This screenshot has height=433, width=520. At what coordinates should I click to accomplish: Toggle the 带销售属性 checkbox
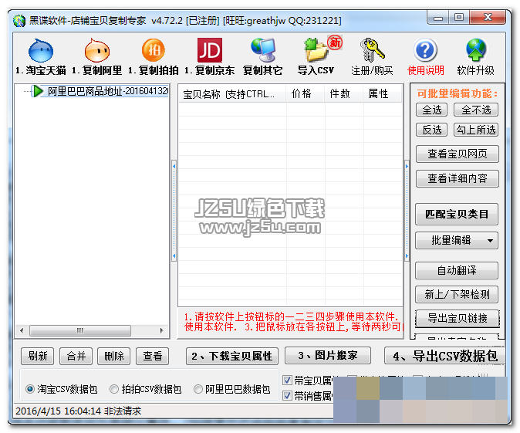click(x=287, y=395)
